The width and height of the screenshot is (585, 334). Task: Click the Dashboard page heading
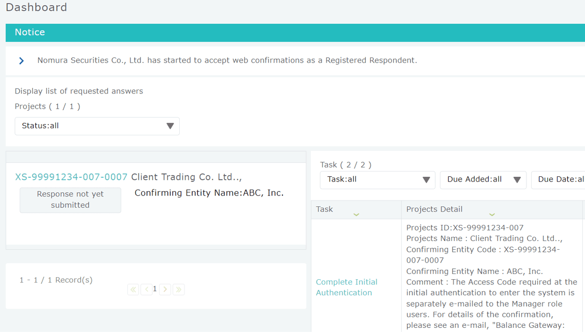point(36,7)
